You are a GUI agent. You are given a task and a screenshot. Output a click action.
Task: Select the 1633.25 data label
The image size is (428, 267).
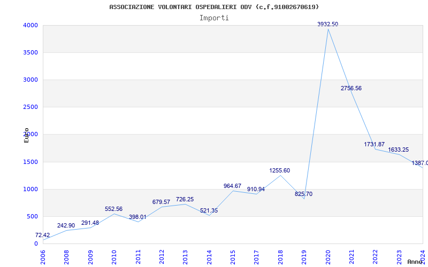click(398, 150)
